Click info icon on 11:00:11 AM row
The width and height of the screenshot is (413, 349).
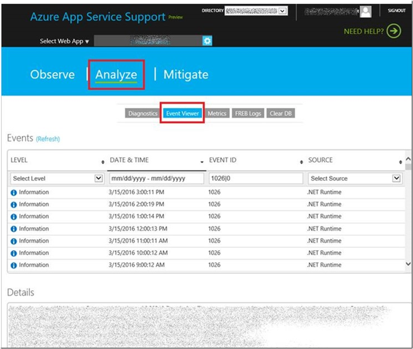pyautogui.click(x=14, y=241)
